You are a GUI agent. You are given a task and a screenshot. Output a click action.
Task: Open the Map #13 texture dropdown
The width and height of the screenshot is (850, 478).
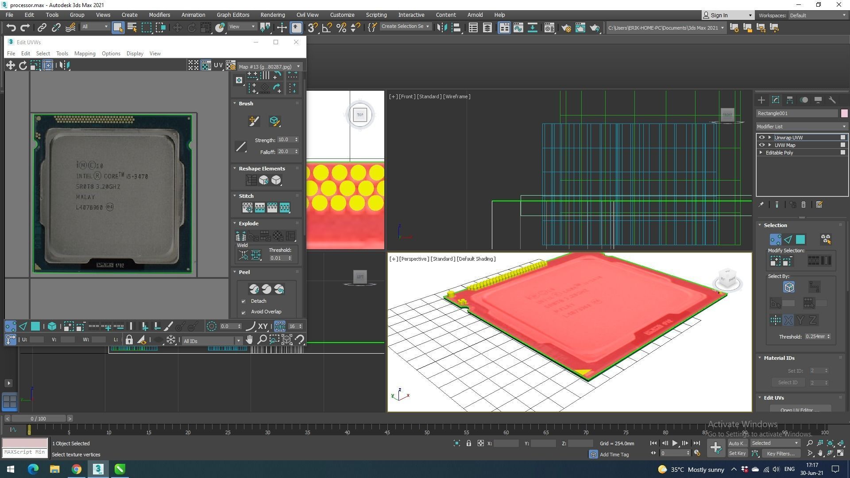pos(270,66)
